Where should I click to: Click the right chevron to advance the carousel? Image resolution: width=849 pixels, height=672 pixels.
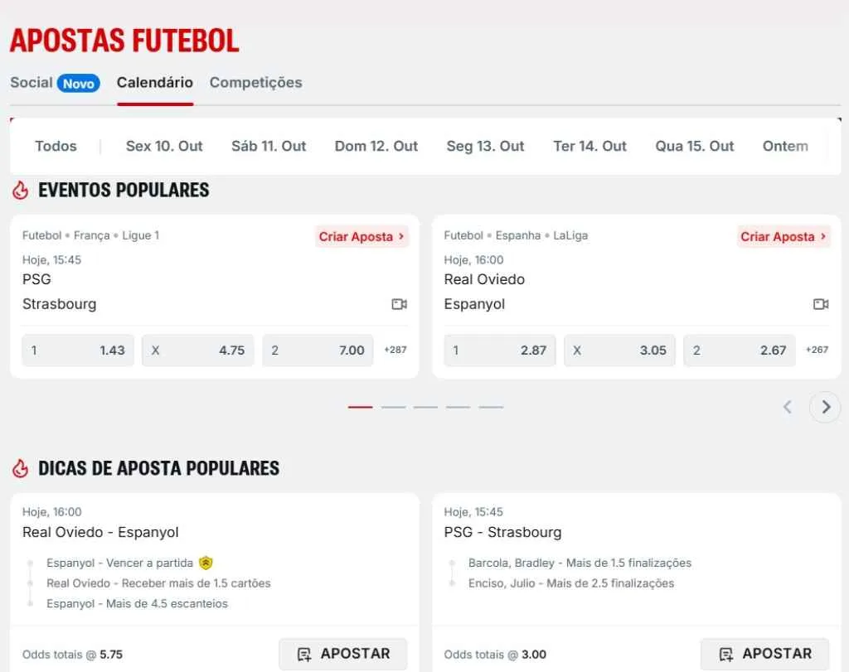825,407
